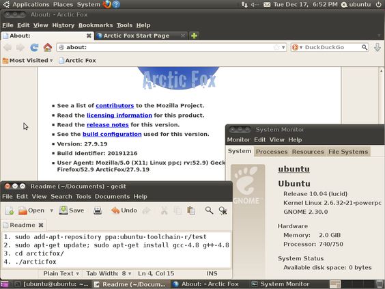Click the Arctic Fox bookmark in toolbar
Image resolution: width=385 pixels, height=289 pixels.
coord(77,60)
